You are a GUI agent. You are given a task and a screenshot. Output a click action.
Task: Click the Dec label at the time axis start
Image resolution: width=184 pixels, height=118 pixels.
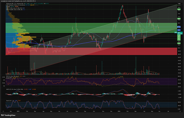click(11, 111)
